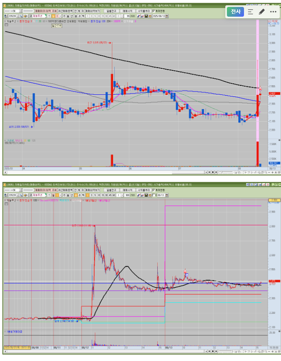Open account number dropdown in daily chart window

click(20, 11)
